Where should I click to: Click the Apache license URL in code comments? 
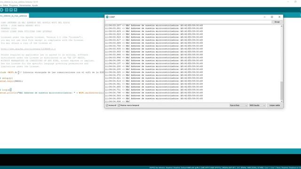coord(28,49)
